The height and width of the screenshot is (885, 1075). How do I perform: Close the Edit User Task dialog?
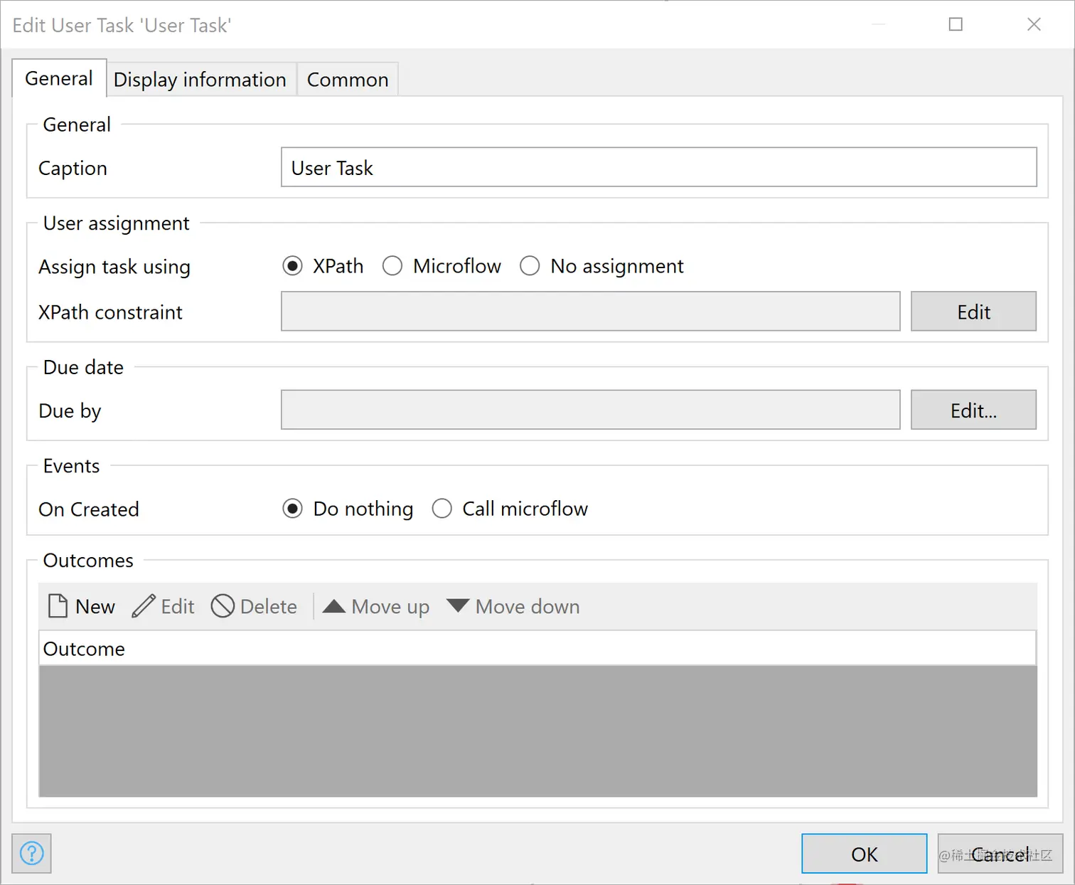1034,24
